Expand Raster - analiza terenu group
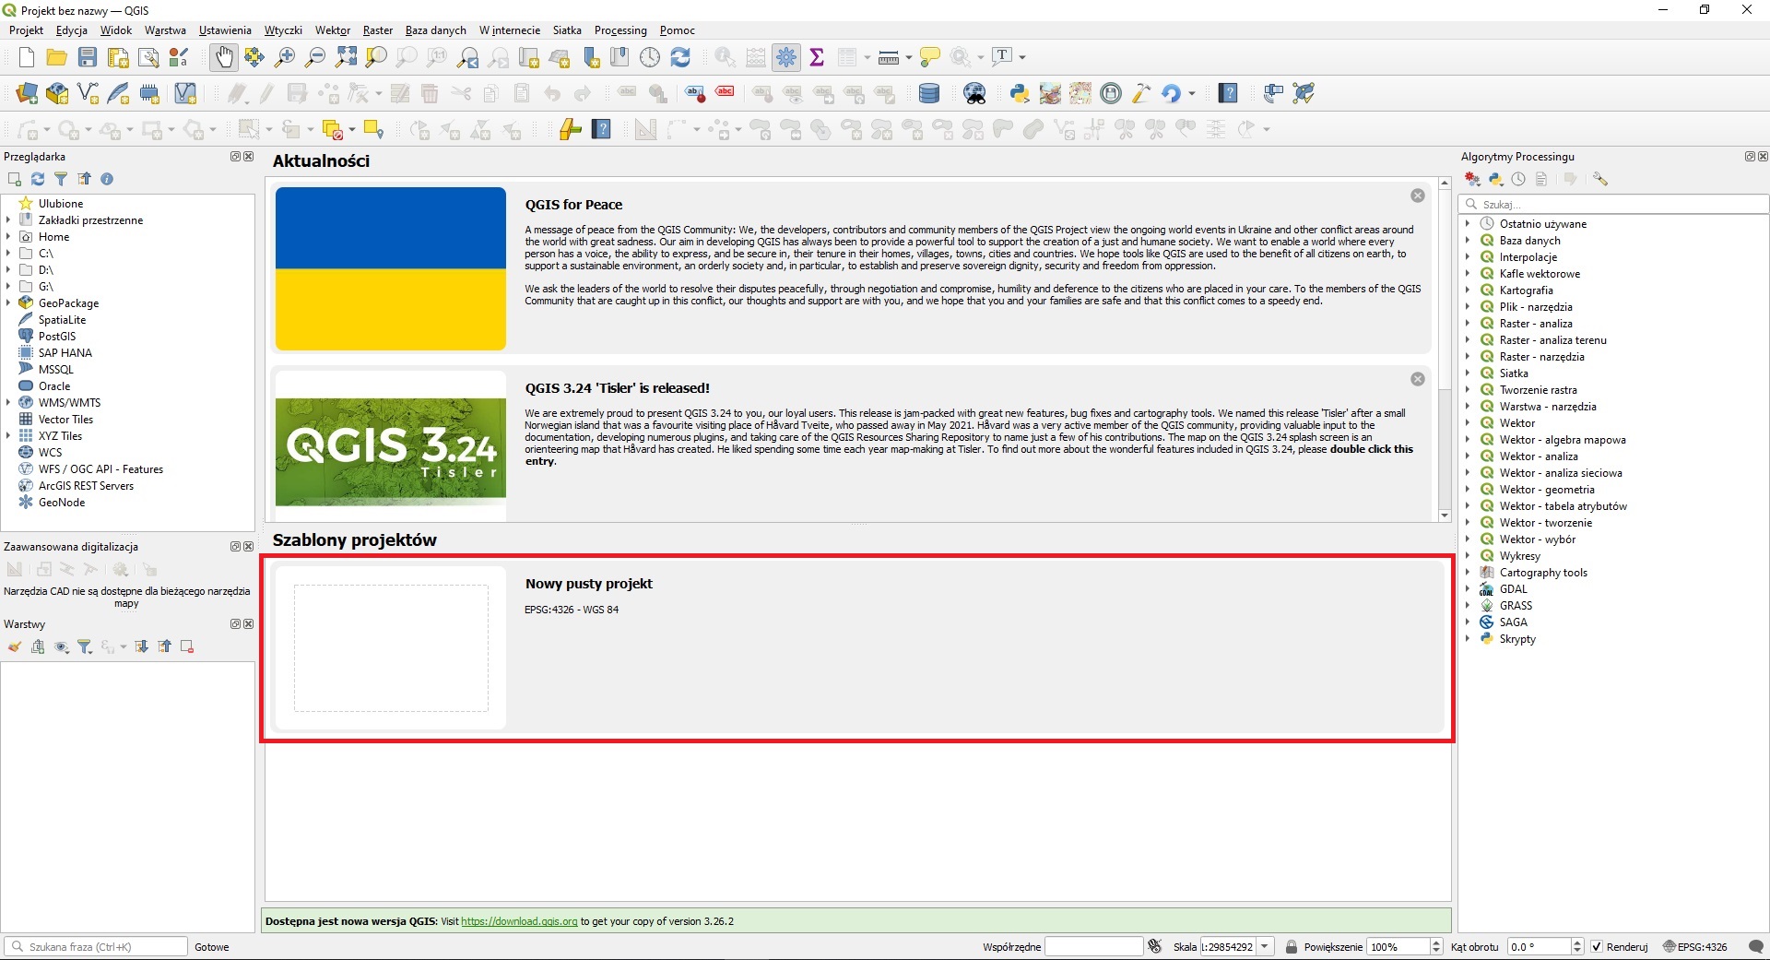The height and width of the screenshot is (960, 1770). [x=1468, y=340]
